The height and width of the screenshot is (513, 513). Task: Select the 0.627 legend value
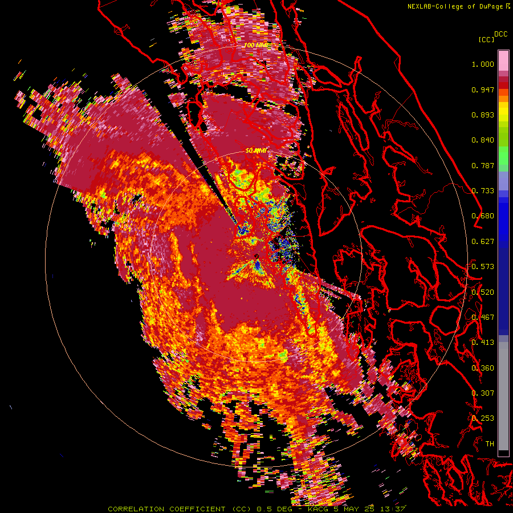pyautogui.click(x=483, y=242)
